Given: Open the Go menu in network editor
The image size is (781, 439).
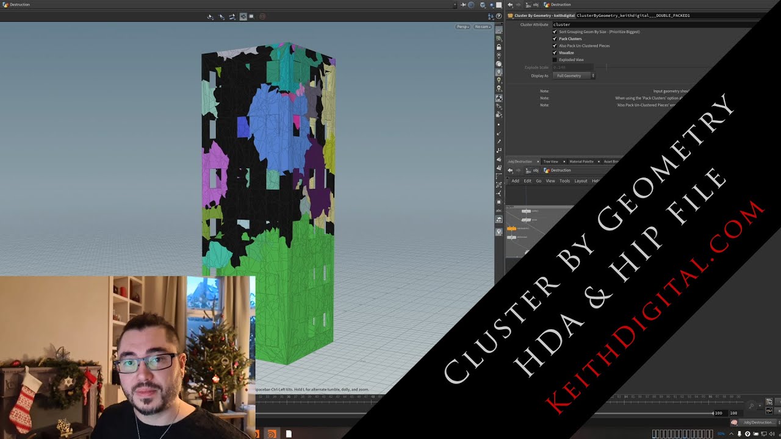Looking at the screenshot, I should pos(538,181).
